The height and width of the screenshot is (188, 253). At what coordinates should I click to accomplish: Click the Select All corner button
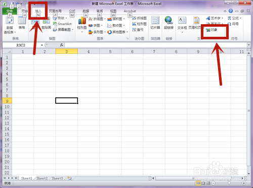tap(7, 51)
